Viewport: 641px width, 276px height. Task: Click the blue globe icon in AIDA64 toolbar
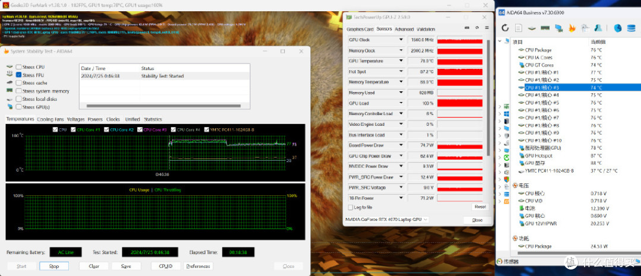click(x=618, y=28)
